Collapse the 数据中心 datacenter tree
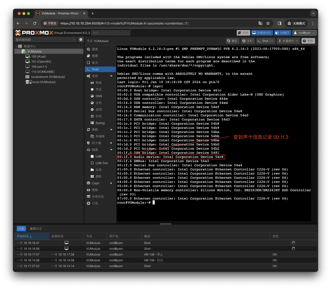 [16, 46]
